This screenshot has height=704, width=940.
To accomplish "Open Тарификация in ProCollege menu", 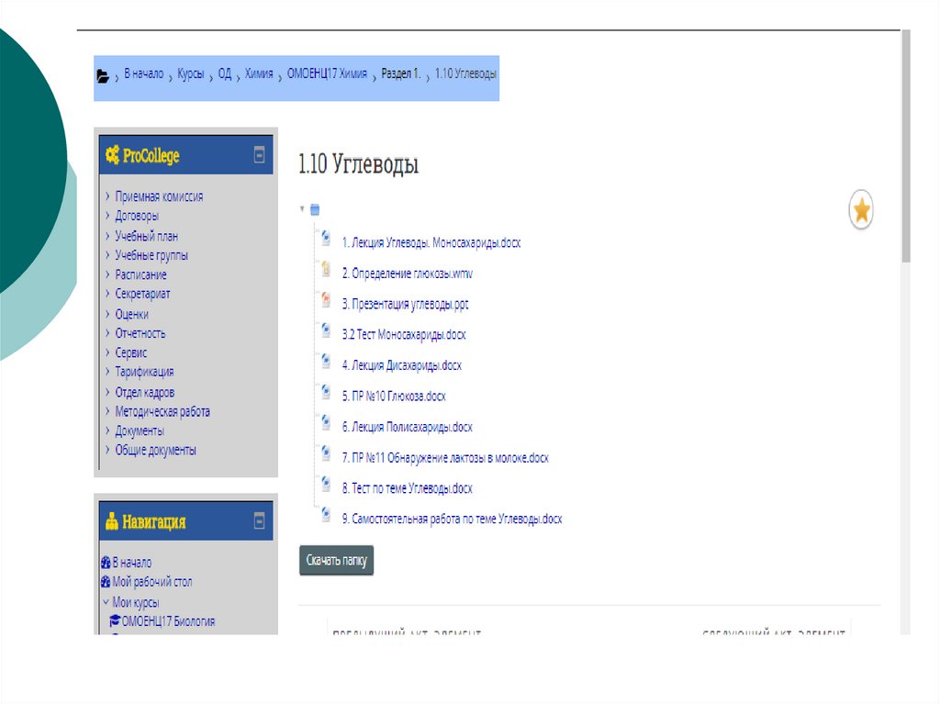I will pos(144,372).
